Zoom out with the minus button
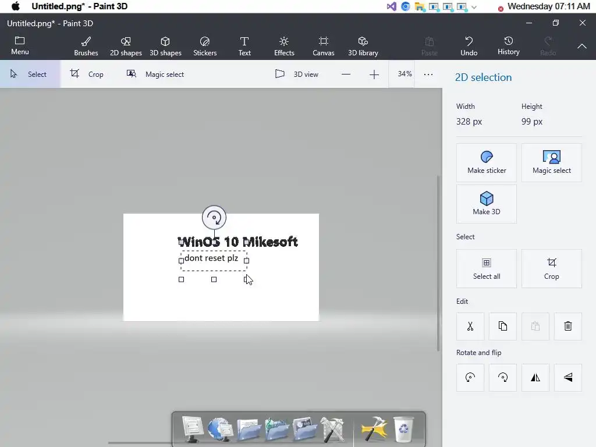The height and width of the screenshot is (447, 596). click(x=346, y=74)
